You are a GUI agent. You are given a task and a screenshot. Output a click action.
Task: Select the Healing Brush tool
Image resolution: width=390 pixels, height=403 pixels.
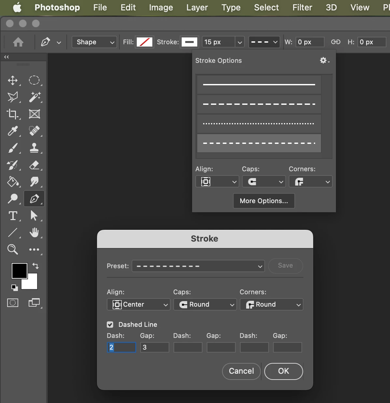pyautogui.click(x=34, y=131)
